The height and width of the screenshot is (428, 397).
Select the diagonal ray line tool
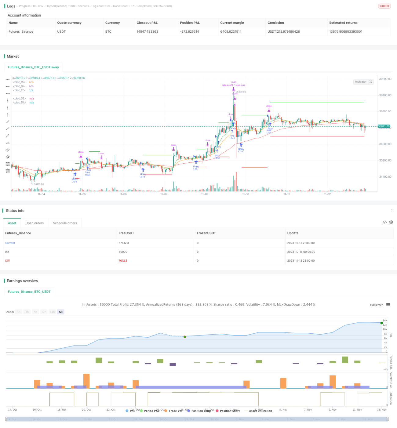point(8,129)
